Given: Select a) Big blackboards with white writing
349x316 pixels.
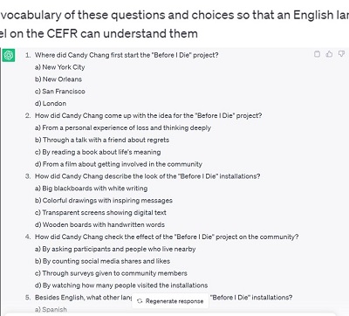Looking at the screenshot, I should [91, 189].
